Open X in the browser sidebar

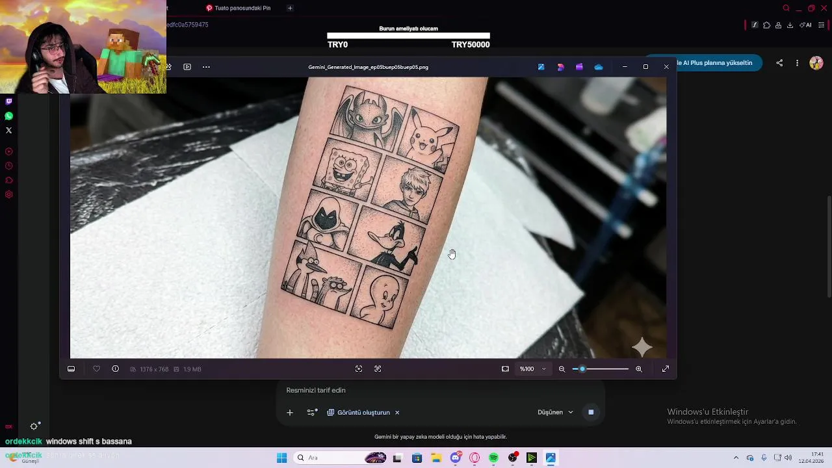click(x=8, y=130)
